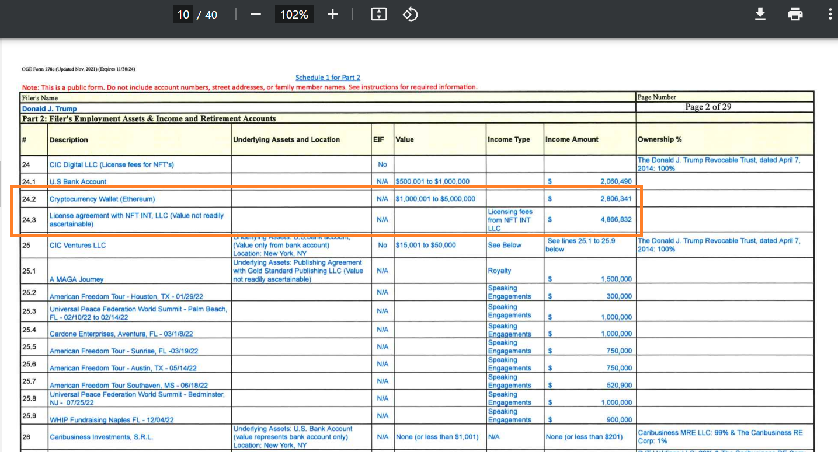Rotate the document counterclockwise
Screen dimensions: 838x452
coord(411,15)
